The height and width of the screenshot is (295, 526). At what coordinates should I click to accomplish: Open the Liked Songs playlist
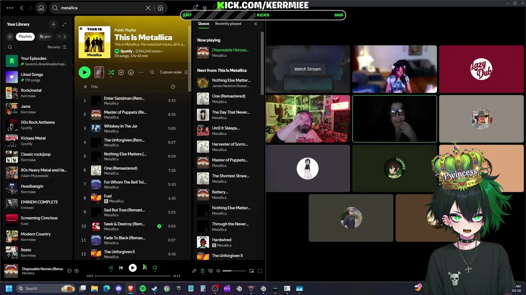(37, 77)
